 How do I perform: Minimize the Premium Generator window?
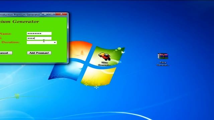(x=45, y=14)
